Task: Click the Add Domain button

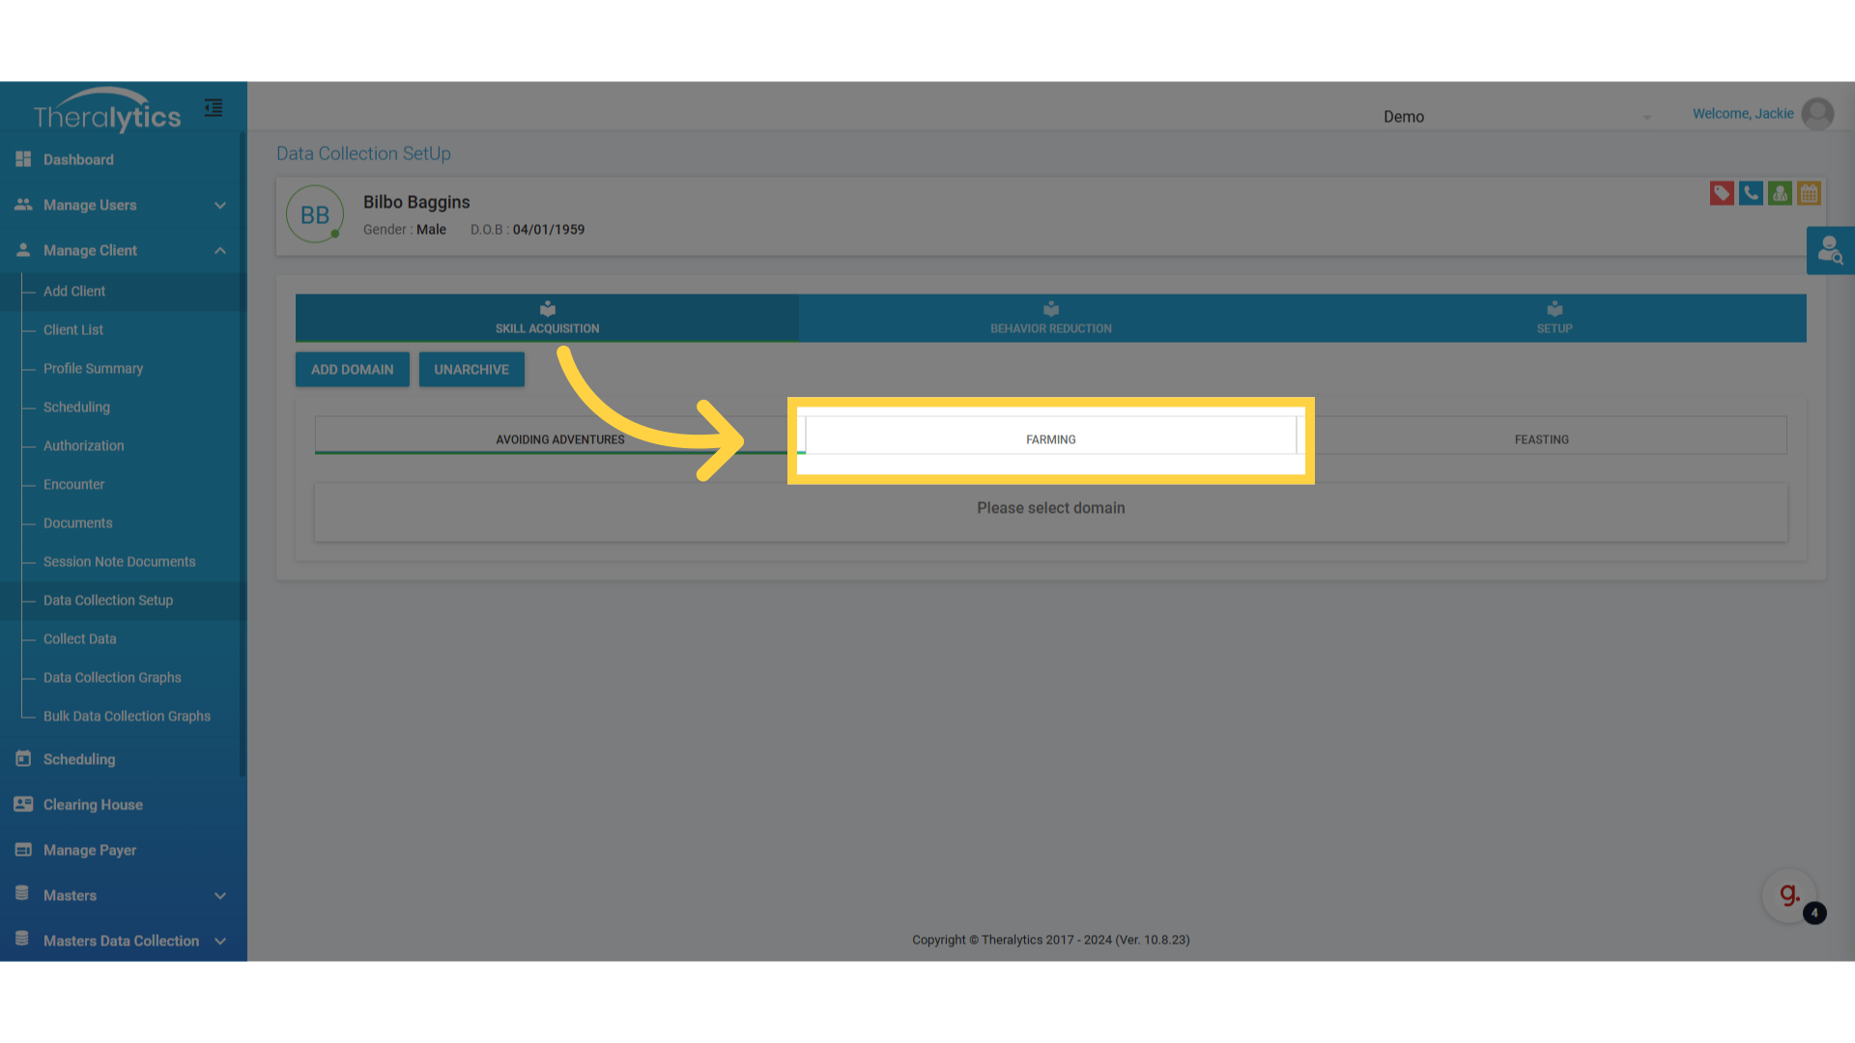Action: (x=352, y=370)
